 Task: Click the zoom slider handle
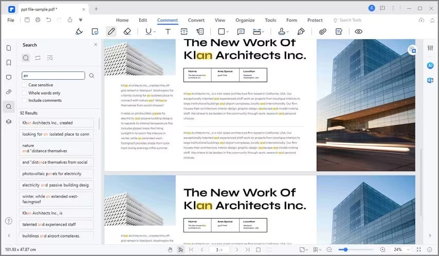345,249
